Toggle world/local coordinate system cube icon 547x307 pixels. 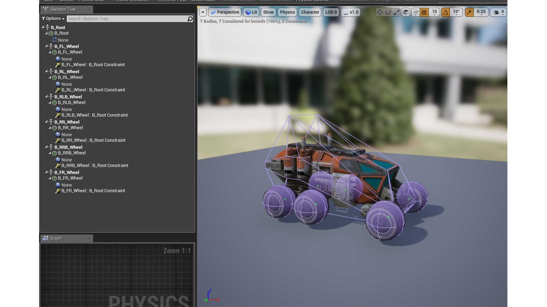pos(406,12)
